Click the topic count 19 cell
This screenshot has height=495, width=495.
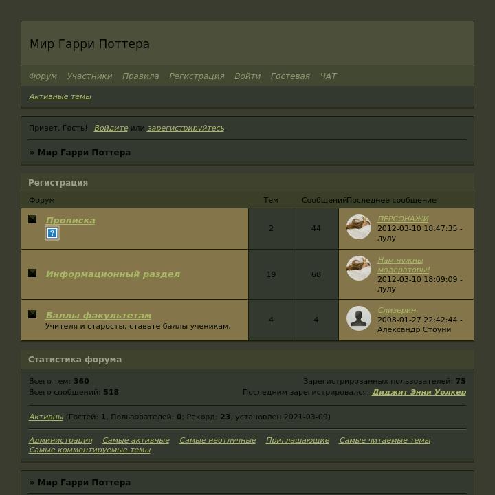point(271,274)
